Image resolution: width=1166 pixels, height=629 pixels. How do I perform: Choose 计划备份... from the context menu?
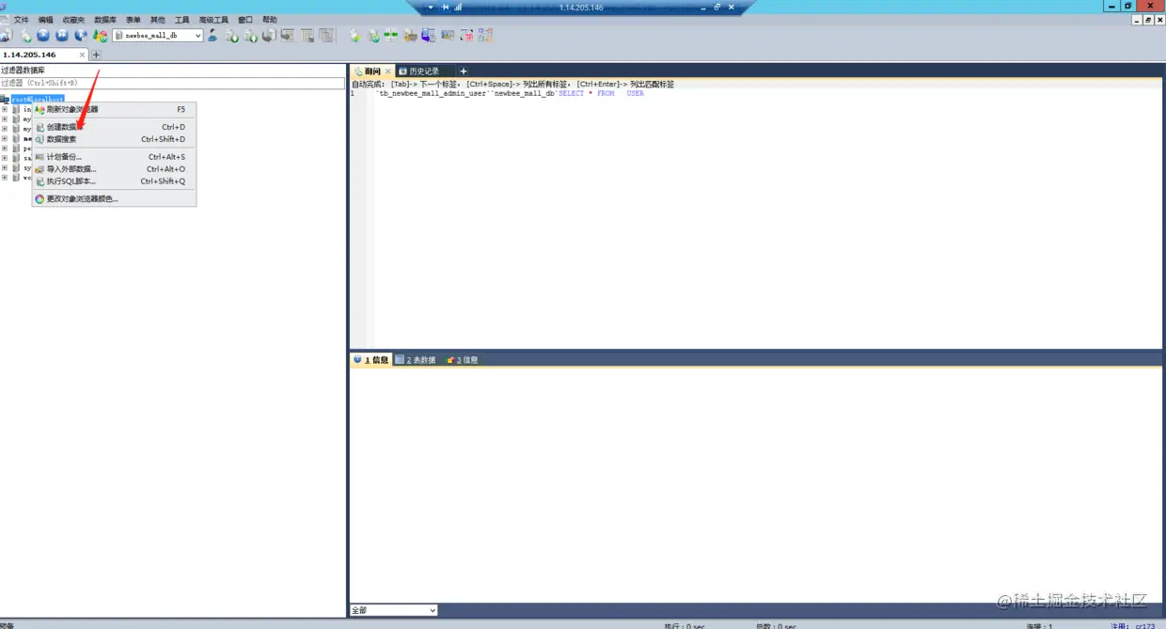coord(114,157)
